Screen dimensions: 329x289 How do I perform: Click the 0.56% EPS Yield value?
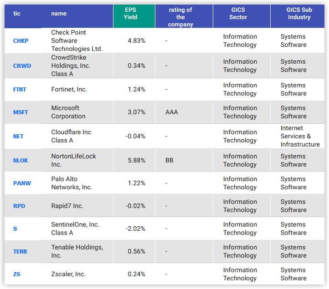point(136,252)
